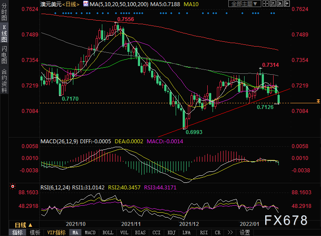
Task: Click the 2022/01 date axis label
Action: tap(249, 224)
